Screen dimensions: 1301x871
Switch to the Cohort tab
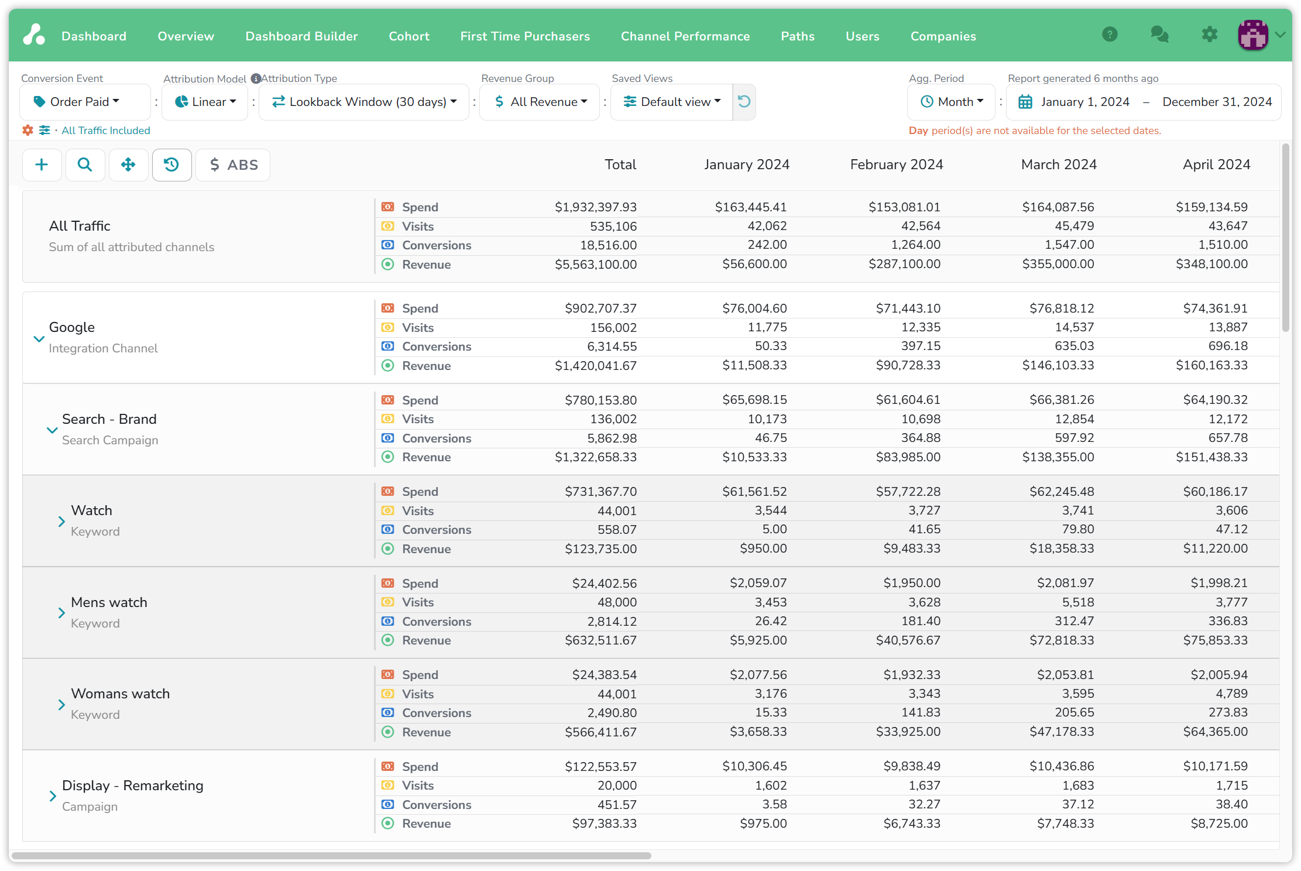409,36
